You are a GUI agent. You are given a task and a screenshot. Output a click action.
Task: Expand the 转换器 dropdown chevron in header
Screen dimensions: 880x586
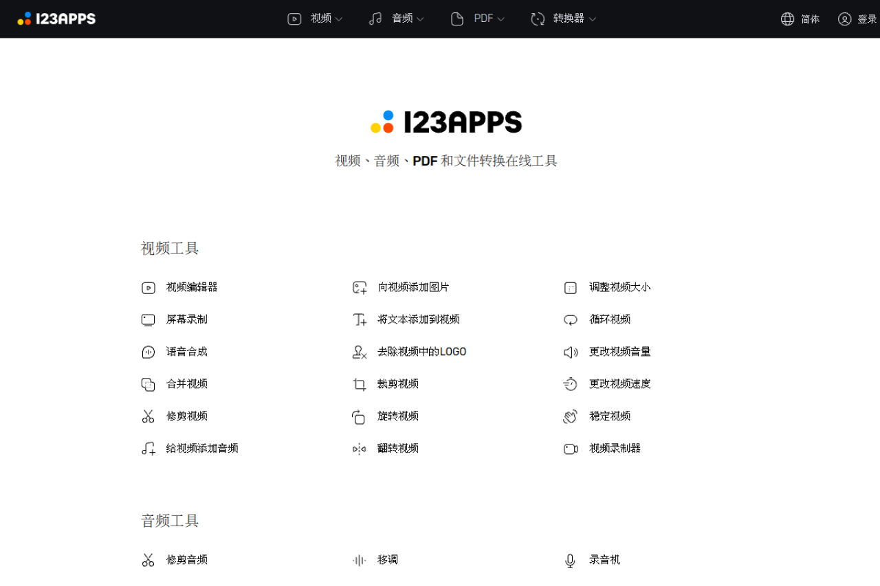[592, 19]
